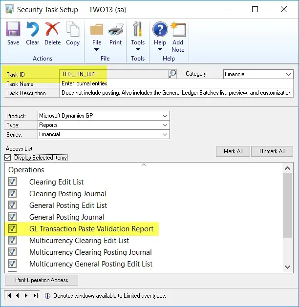Click the Print printer icon
This screenshot has width=299, height=307.
click(115, 30)
